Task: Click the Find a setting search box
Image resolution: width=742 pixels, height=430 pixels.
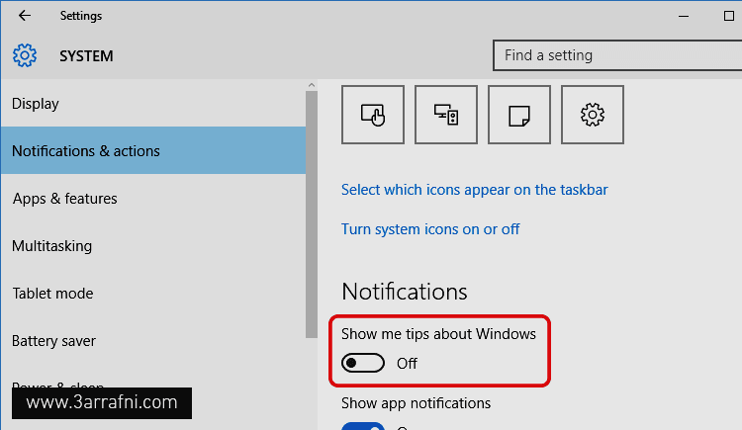Action: 617,55
